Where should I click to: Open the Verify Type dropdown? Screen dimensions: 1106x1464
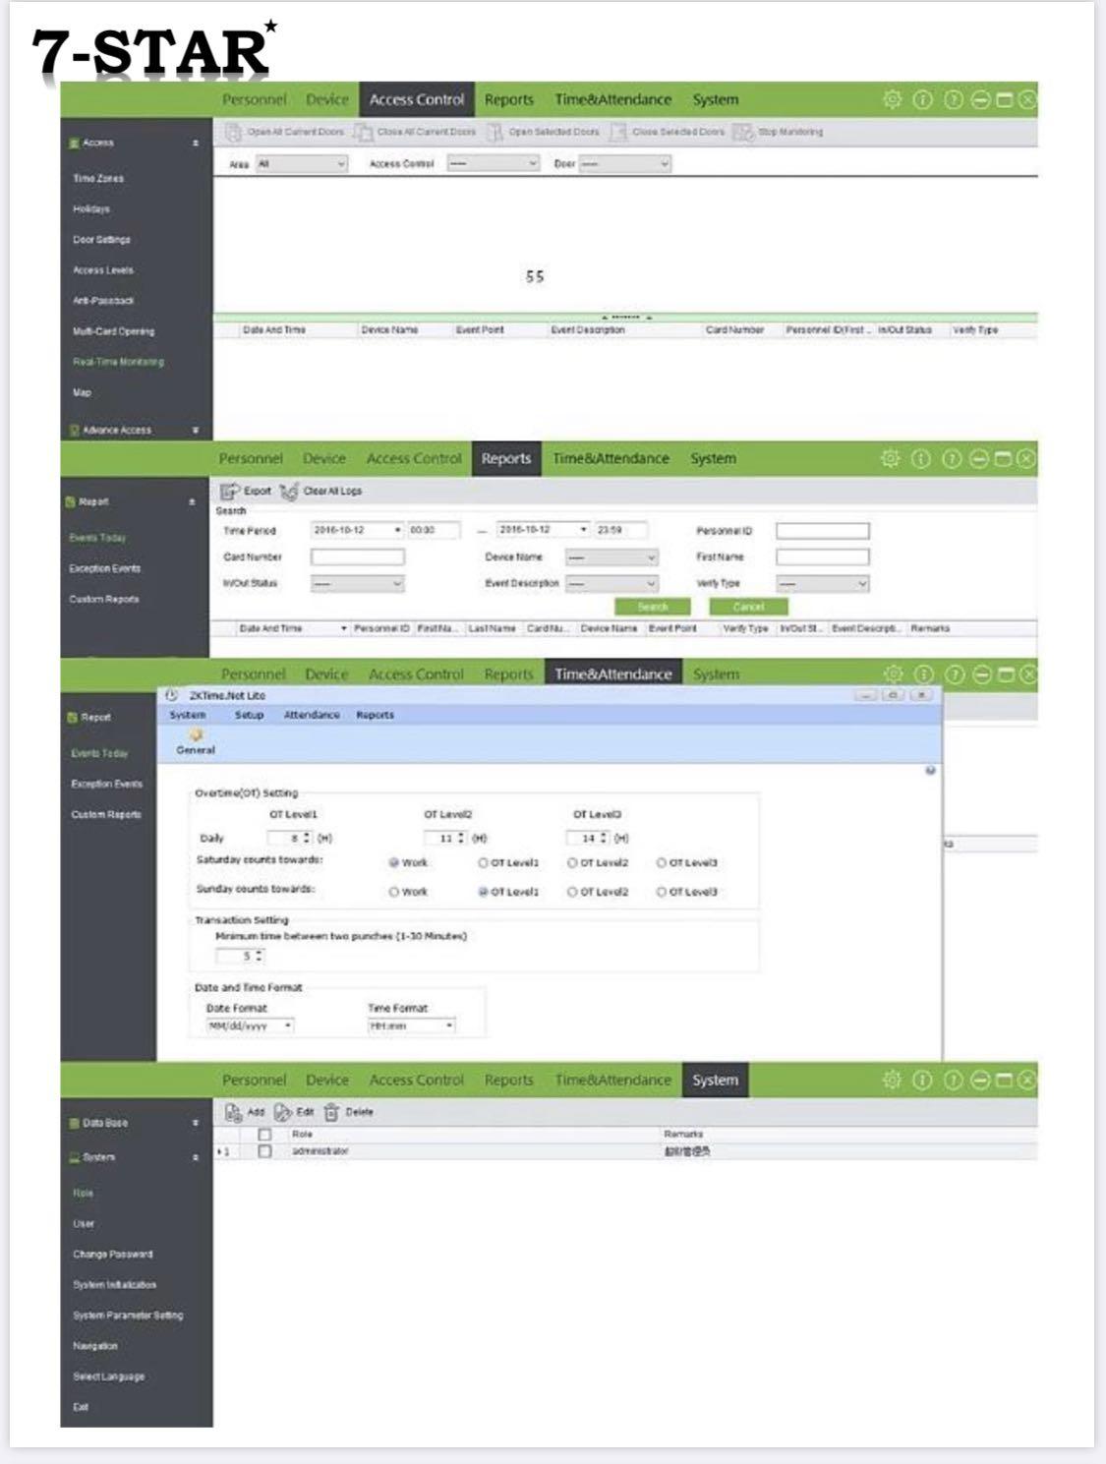coord(822,584)
